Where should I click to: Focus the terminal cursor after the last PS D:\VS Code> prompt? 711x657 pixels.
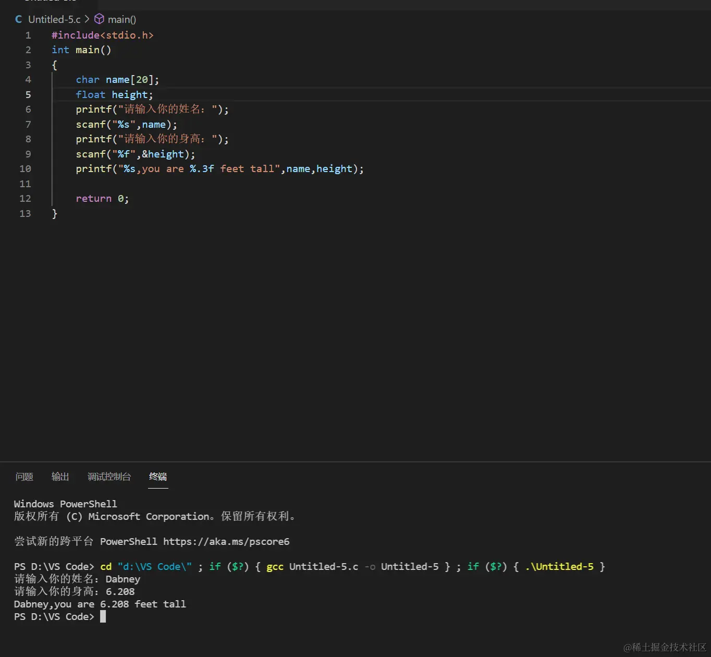tap(103, 616)
